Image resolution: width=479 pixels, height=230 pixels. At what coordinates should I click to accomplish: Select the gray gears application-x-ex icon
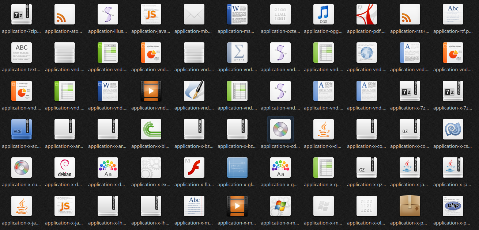[151, 168]
